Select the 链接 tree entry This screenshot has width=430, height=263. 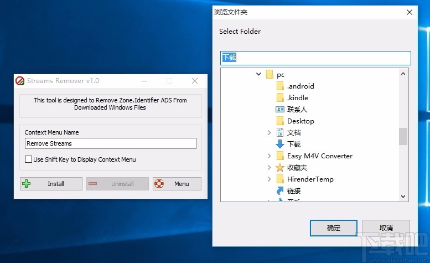(x=294, y=191)
